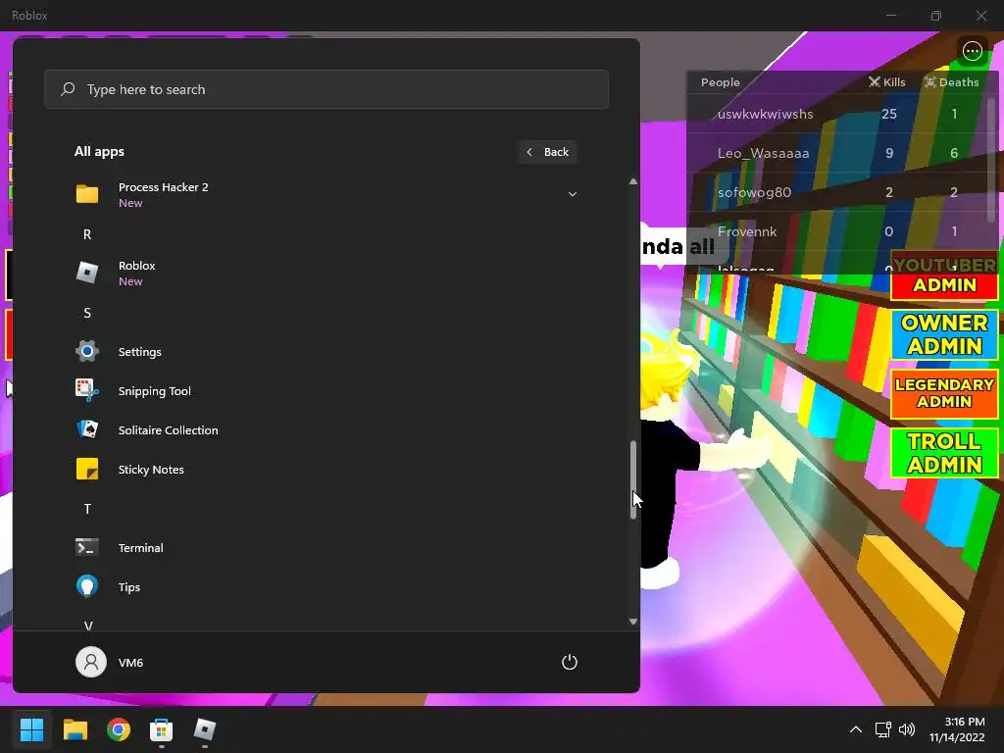The width and height of the screenshot is (1004, 753).
Task: Click the People column header
Action: click(721, 82)
